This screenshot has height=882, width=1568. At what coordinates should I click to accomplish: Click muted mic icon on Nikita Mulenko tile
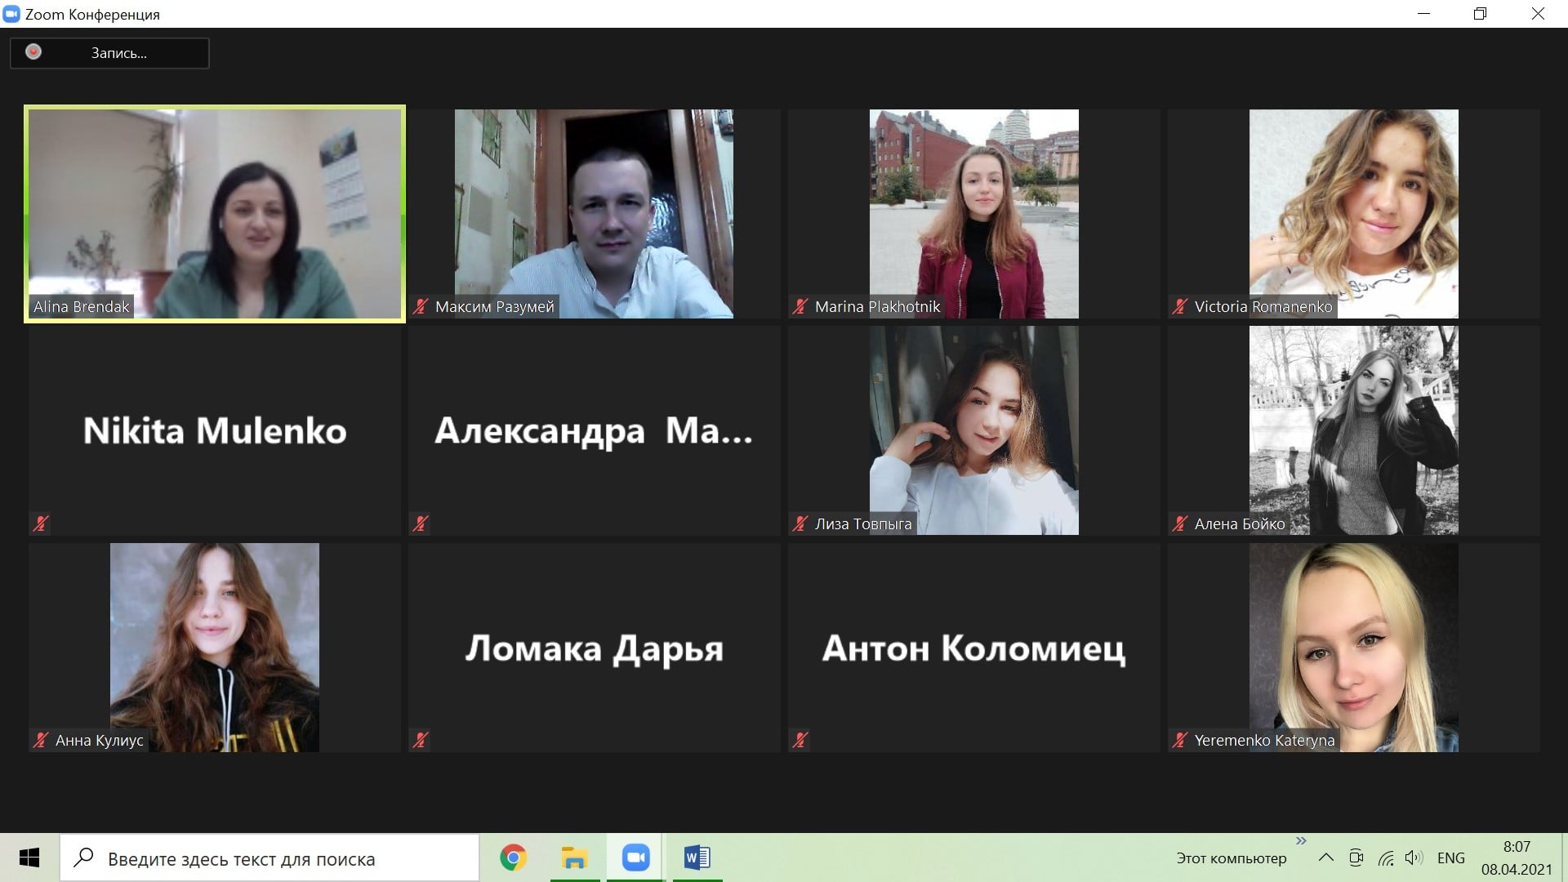pos(41,523)
